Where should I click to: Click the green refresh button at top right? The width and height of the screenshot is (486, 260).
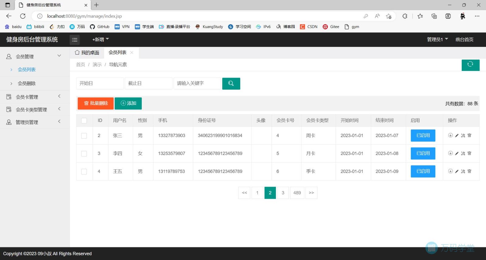pyautogui.click(x=471, y=65)
